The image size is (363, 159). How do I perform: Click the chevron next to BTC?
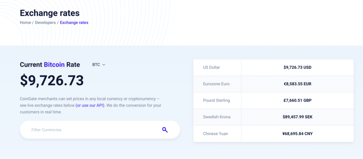(104, 65)
